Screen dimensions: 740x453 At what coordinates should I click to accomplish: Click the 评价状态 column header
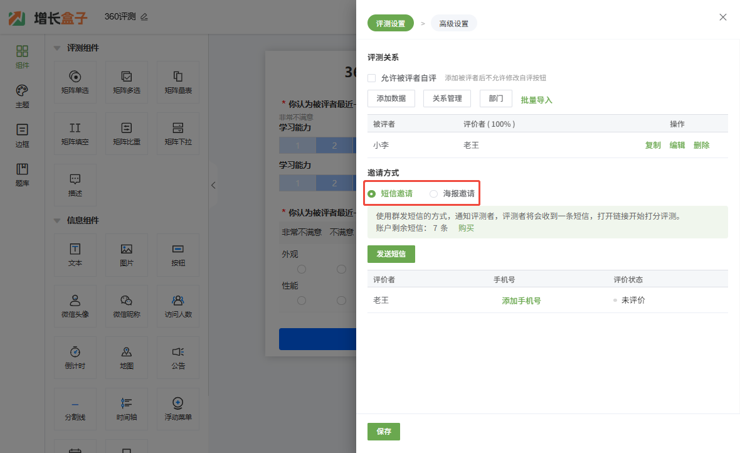628,280
